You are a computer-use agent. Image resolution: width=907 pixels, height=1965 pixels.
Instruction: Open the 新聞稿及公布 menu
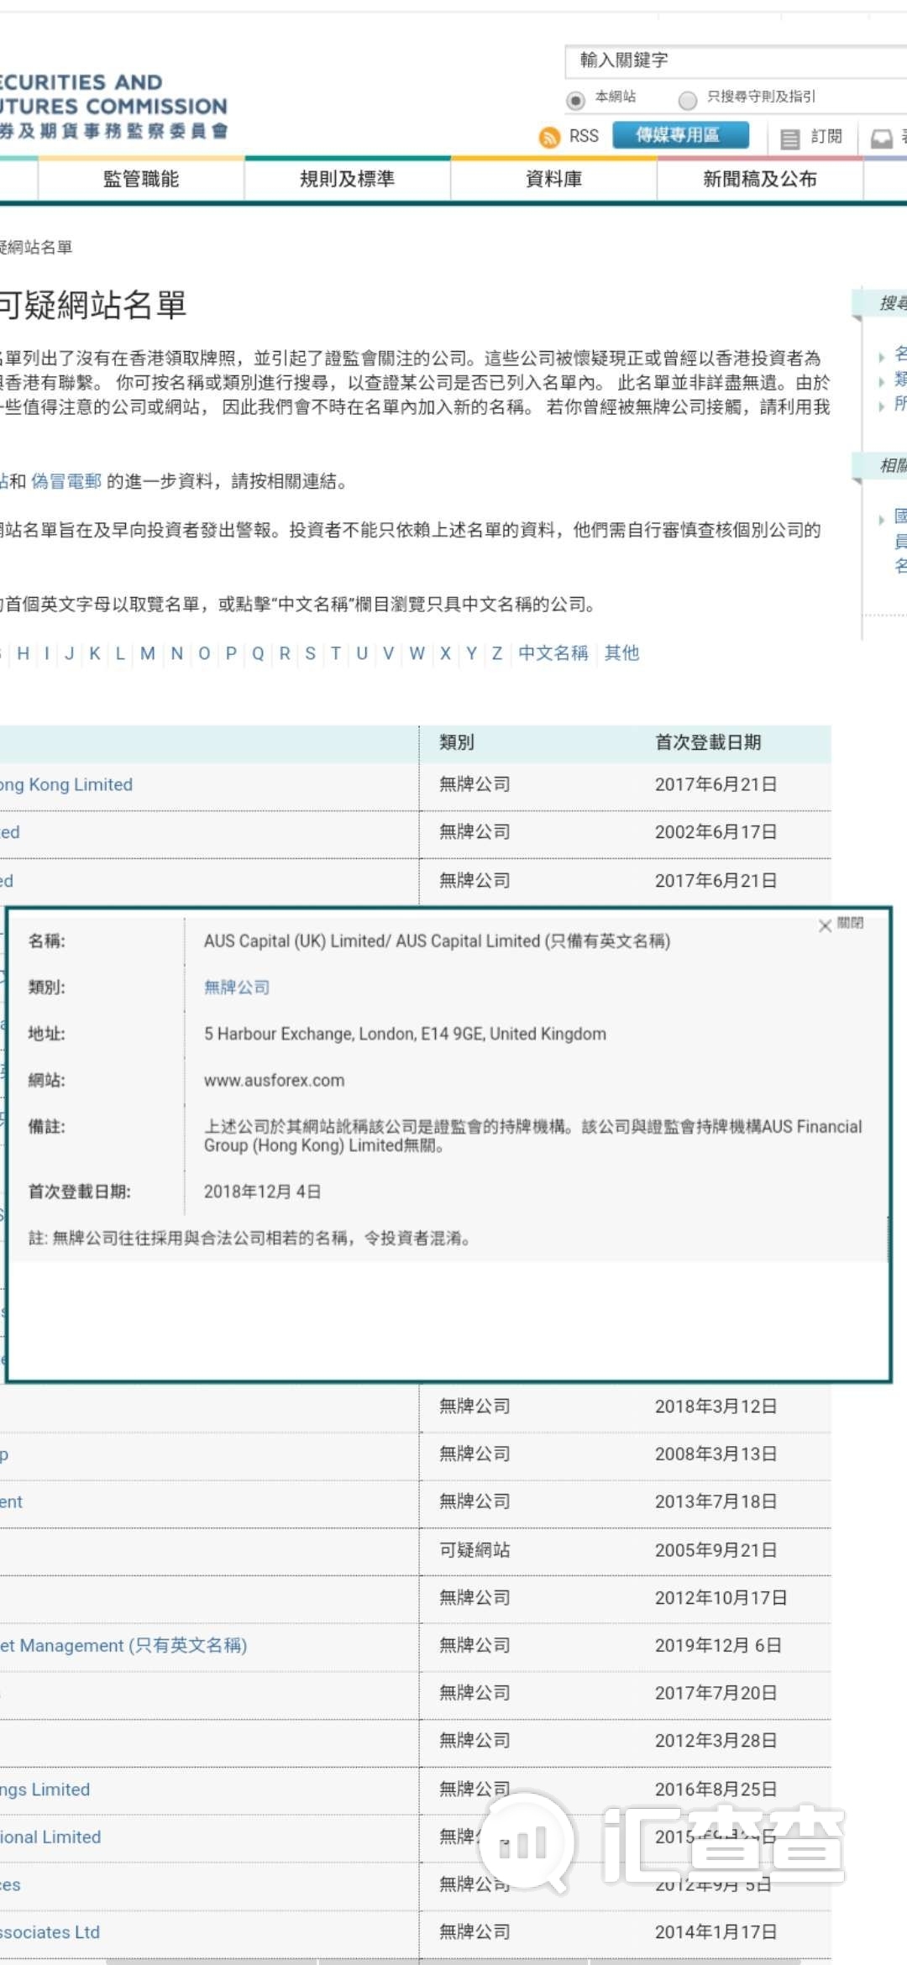(760, 179)
